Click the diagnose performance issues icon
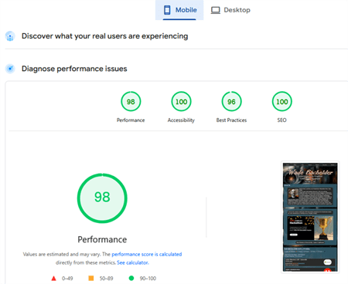 click(x=10, y=69)
